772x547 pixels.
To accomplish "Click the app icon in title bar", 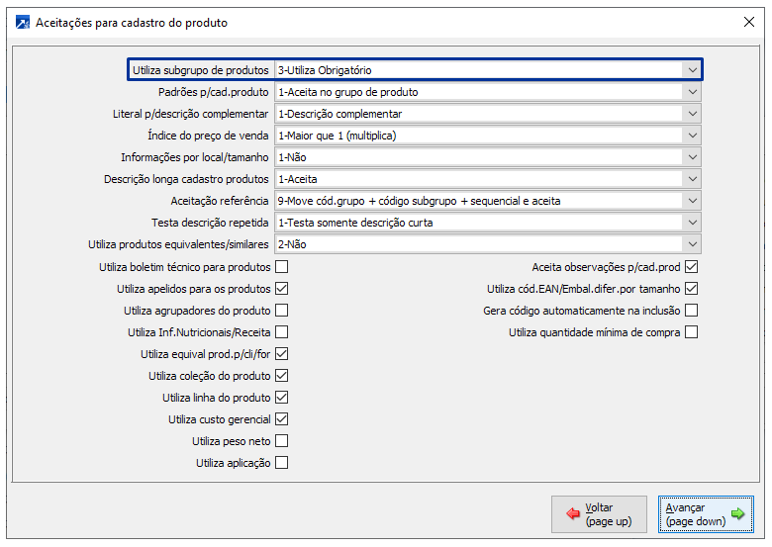I will click(x=21, y=22).
